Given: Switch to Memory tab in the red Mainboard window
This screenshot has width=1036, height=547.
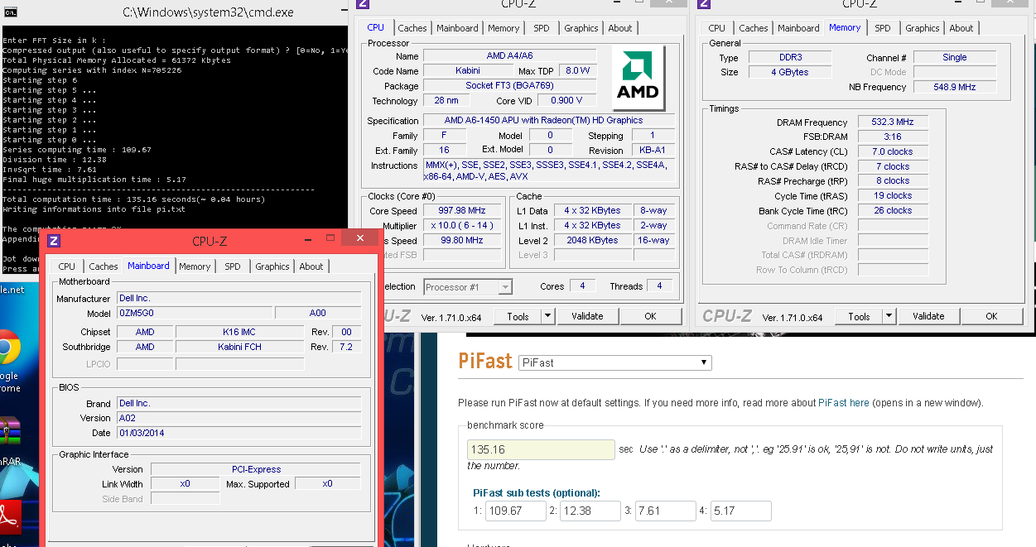Looking at the screenshot, I should click(x=195, y=266).
